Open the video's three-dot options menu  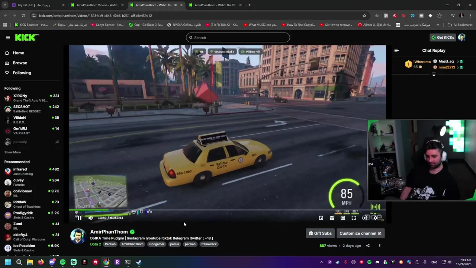(380, 246)
